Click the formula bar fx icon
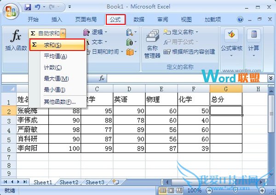The image size is (276, 195). point(102,78)
